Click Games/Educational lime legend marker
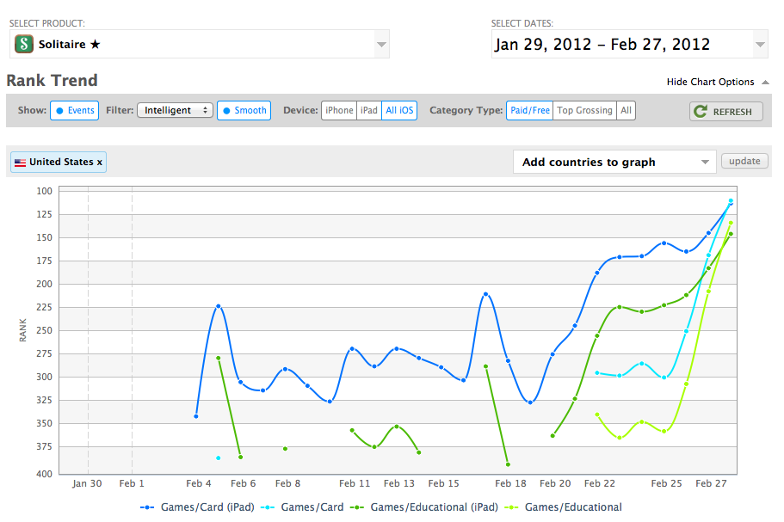 (x=511, y=507)
